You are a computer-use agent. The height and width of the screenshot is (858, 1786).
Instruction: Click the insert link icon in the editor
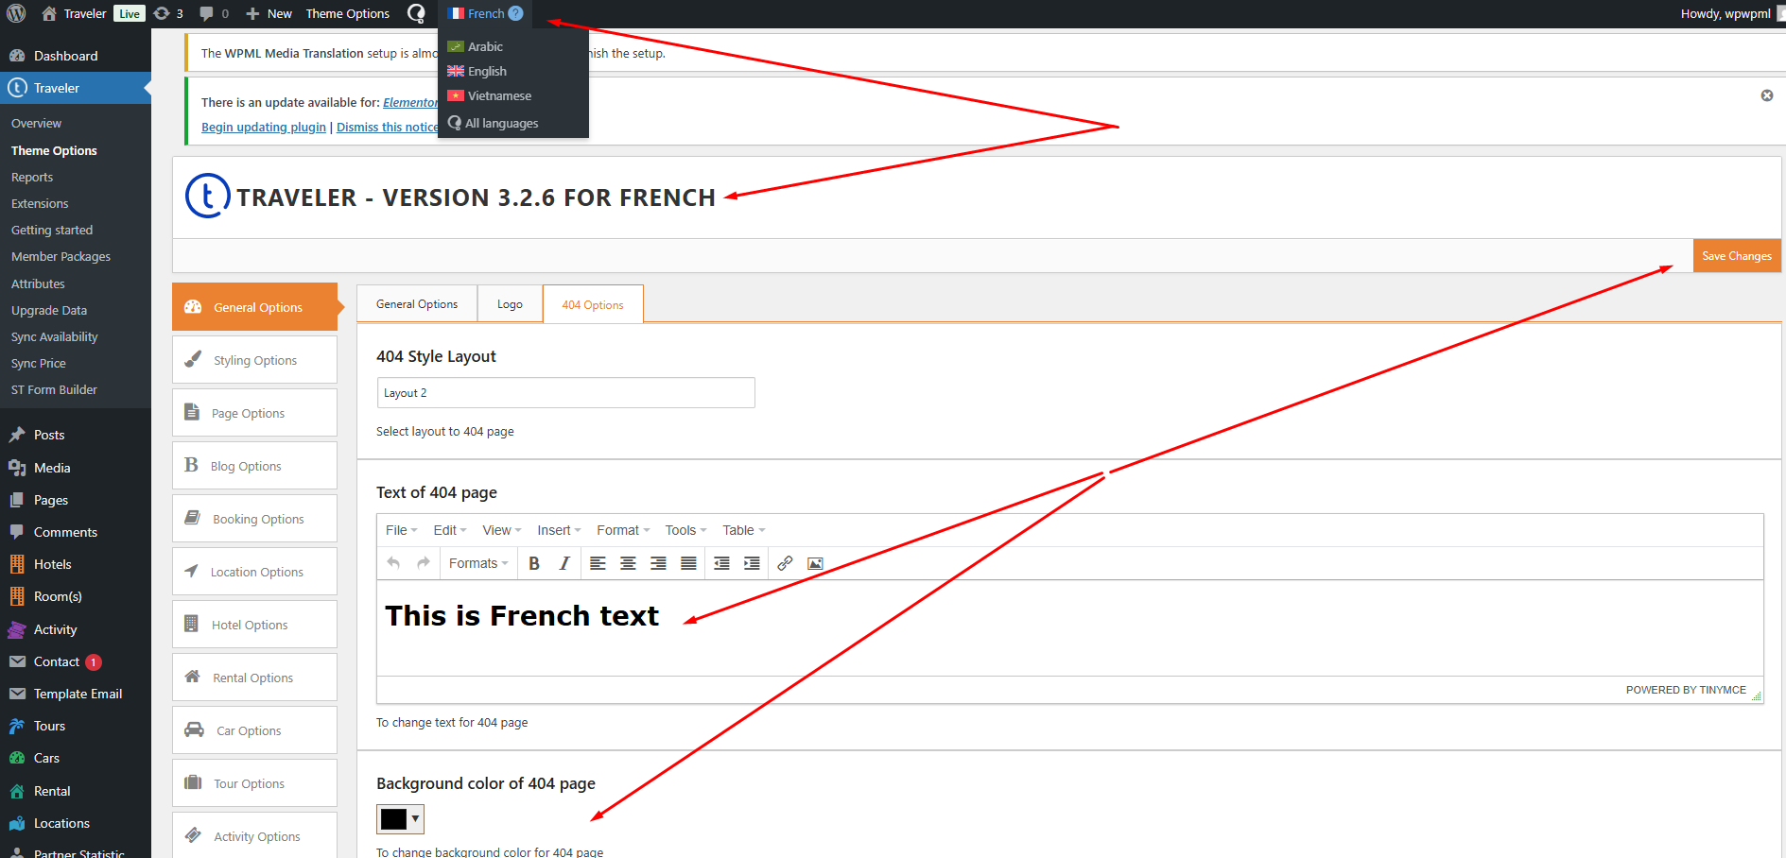(x=785, y=563)
